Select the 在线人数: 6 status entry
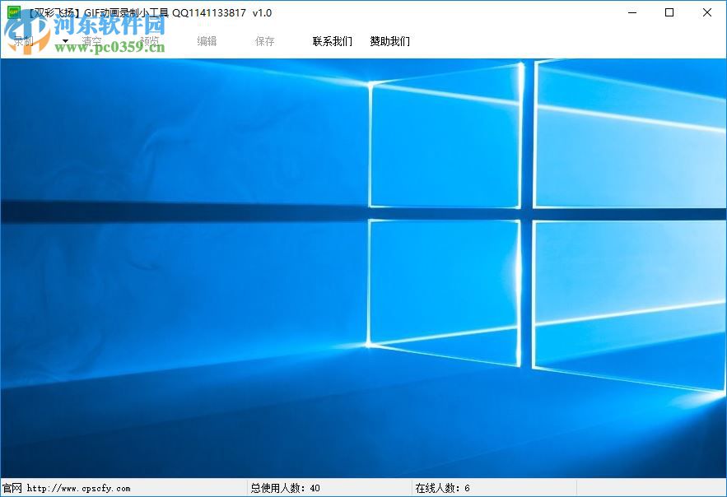This screenshot has width=727, height=497. pos(442,488)
